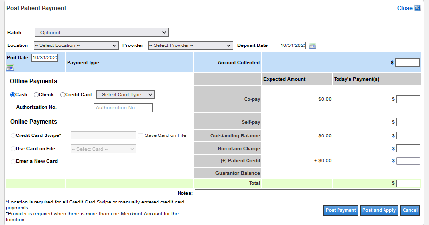Open the Select Location dropdown

[76, 45]
